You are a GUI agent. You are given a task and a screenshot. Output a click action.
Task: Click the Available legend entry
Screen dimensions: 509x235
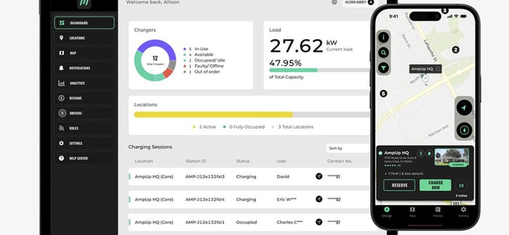[x=198, y=55]
